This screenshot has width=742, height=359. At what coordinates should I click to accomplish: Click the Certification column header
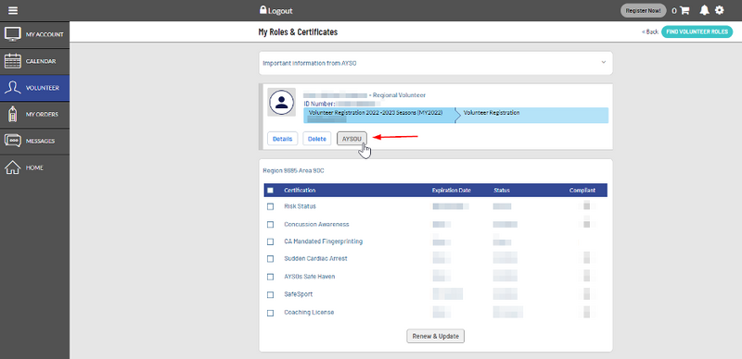[x=300, y=191]
